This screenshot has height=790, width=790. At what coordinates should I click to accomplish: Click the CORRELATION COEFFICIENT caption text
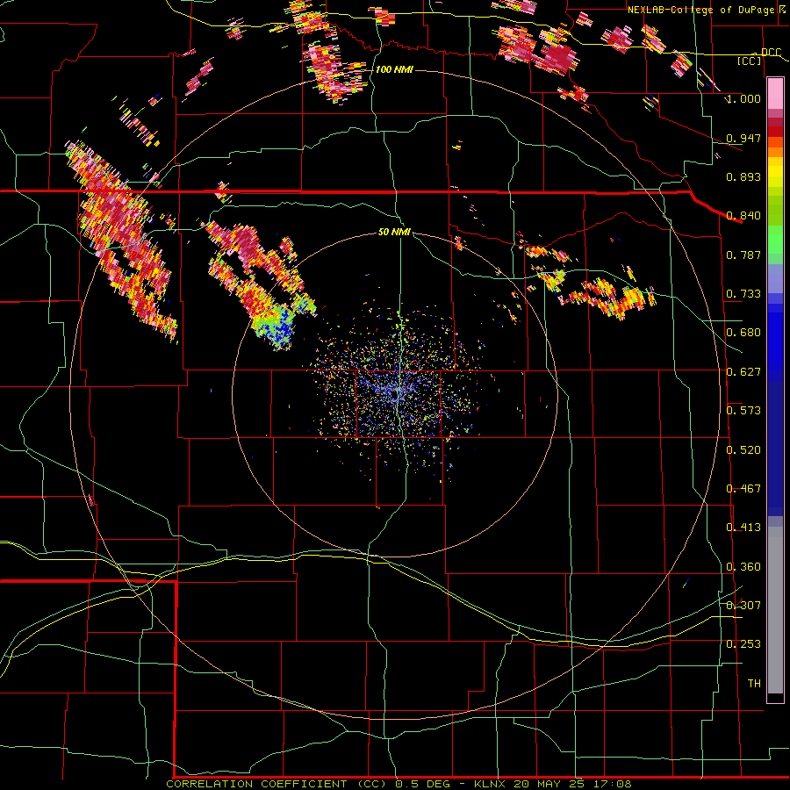point(256,784)
